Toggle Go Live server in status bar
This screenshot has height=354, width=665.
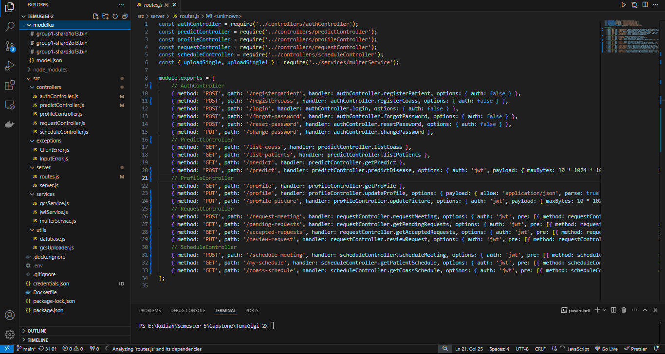[606, 349]
